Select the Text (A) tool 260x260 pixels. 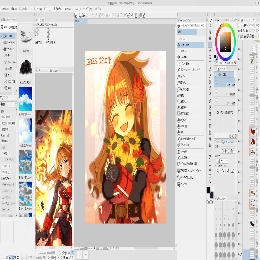210,170
